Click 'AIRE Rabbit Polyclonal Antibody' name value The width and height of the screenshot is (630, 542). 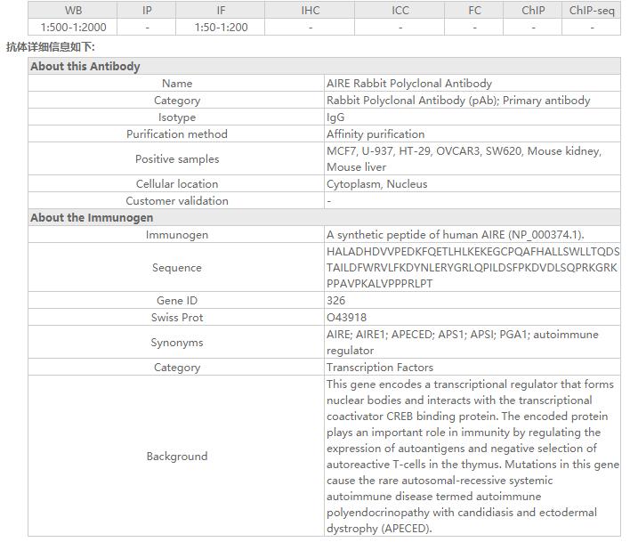(409, 84)
